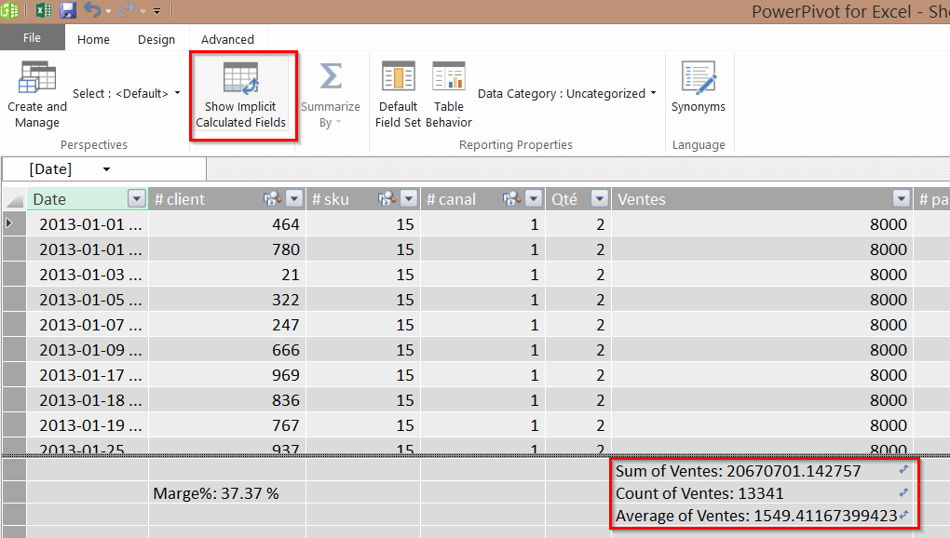Switch to the Design ribbon tab

click(156, 39)
